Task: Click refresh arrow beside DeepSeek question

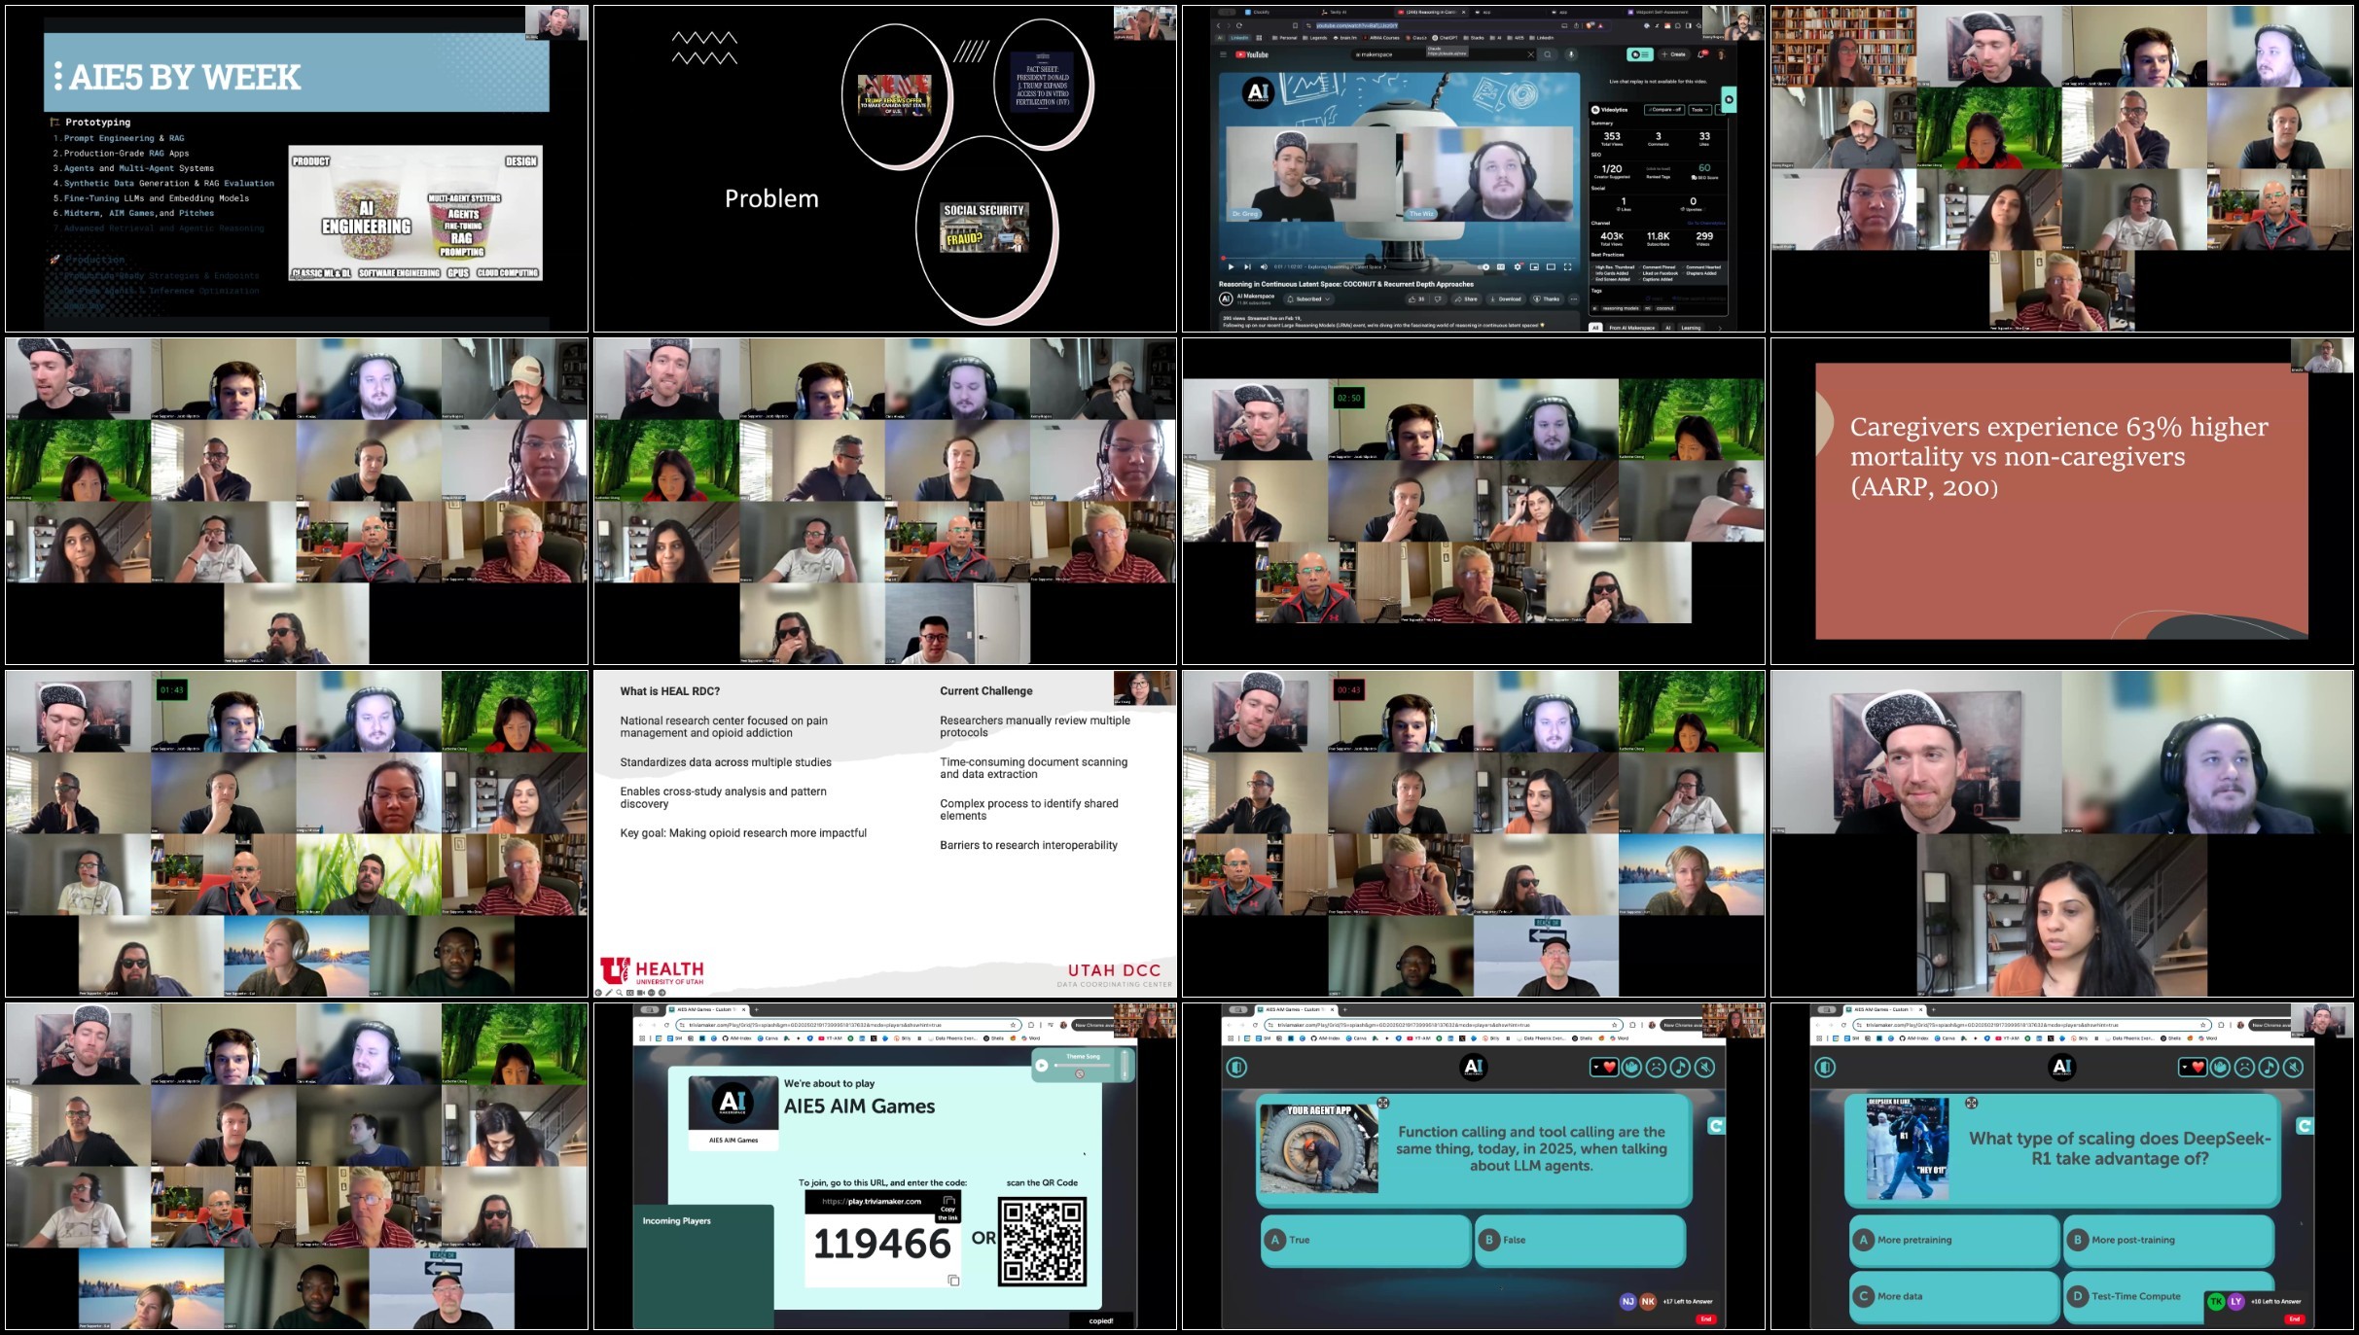Action: pos(2305,1126)
